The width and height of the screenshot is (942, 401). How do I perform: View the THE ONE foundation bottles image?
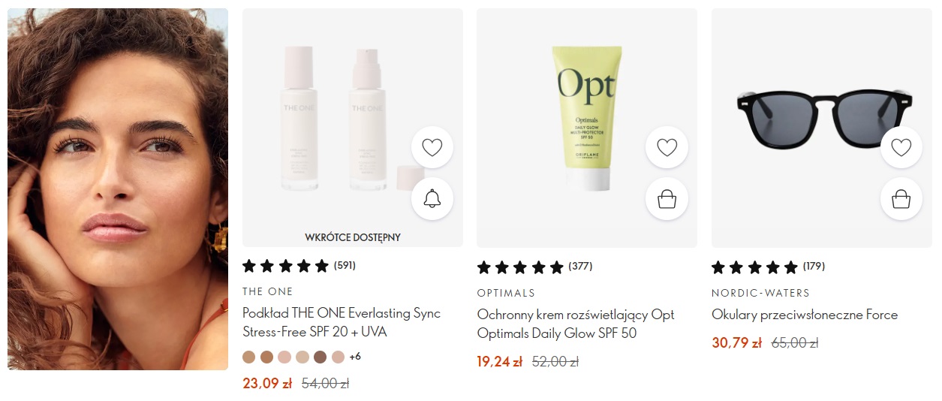[353, 128]
